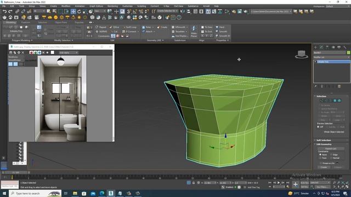The image size is (351, 197).
Task: Toggle the 3D Snaps icon
Action: tap(129, 11)
